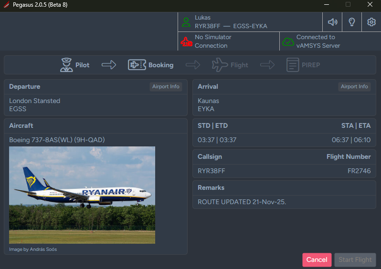
Task: Click the RYR38FF callsign value
Action: 212,171
